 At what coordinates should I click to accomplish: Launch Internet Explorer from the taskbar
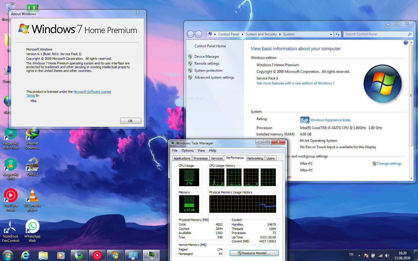(x=25, y=255)
